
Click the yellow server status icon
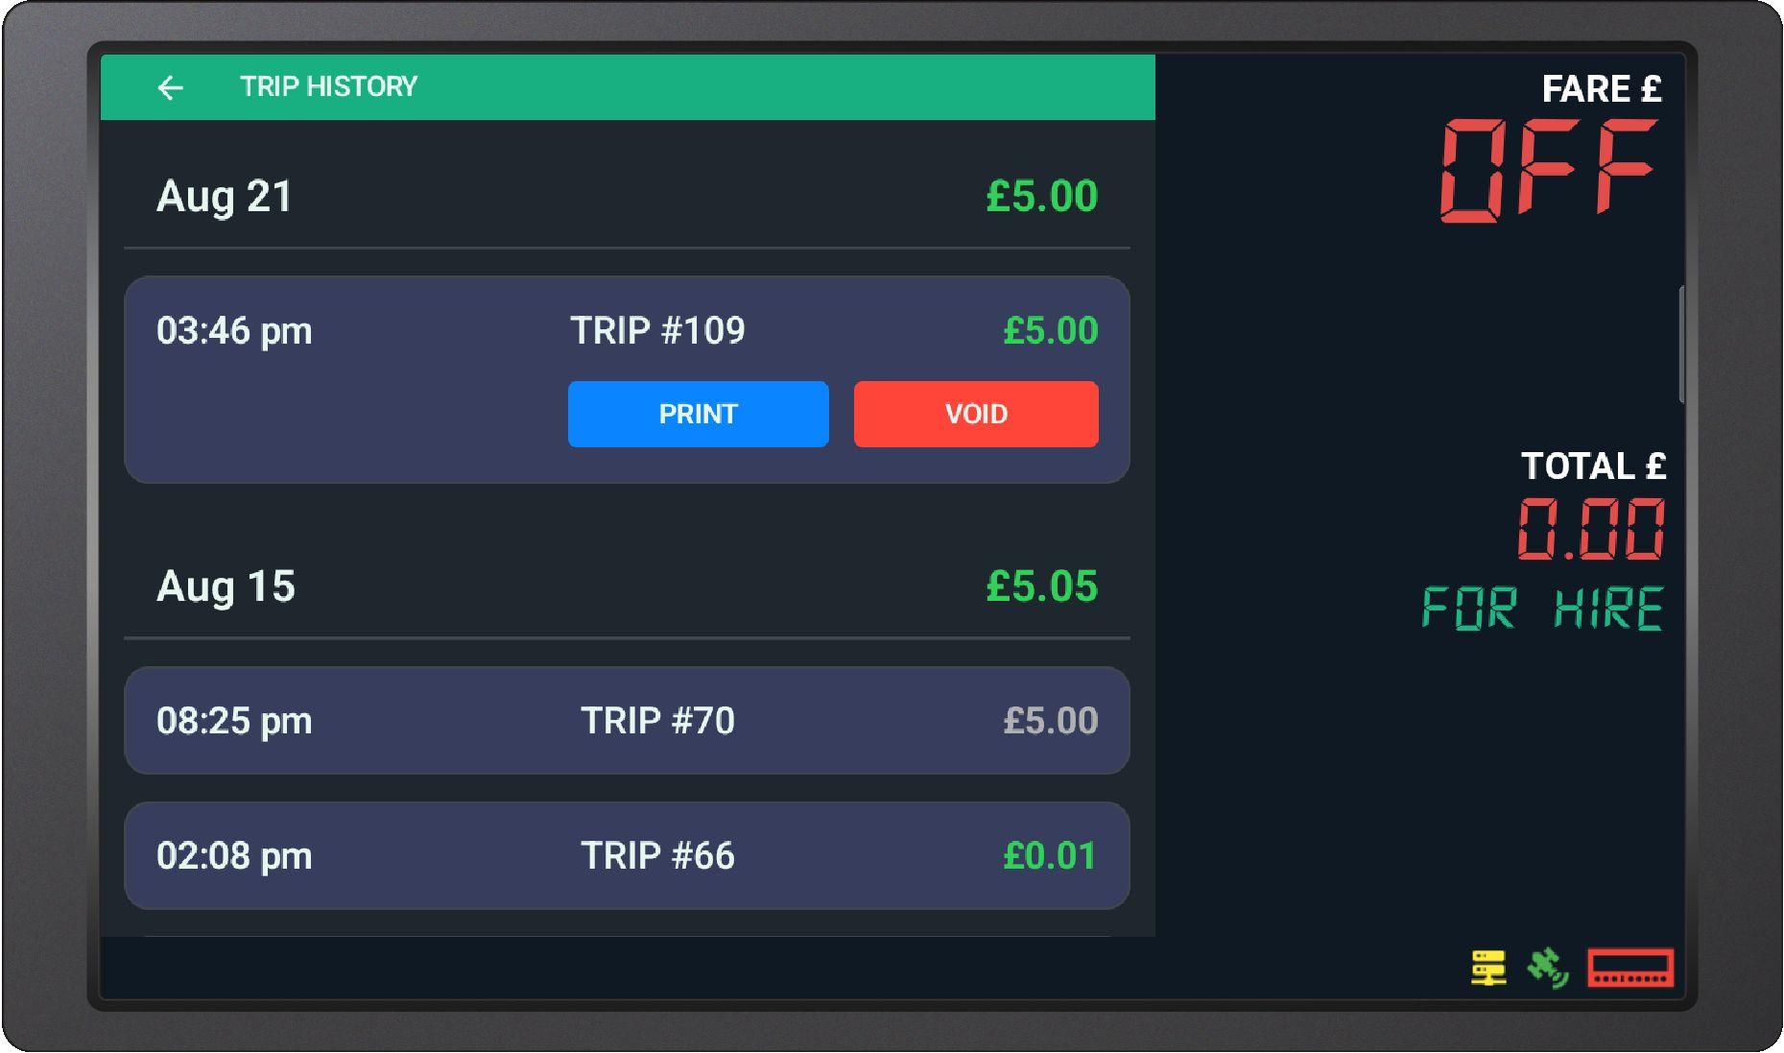click(x=1487, y=968)
